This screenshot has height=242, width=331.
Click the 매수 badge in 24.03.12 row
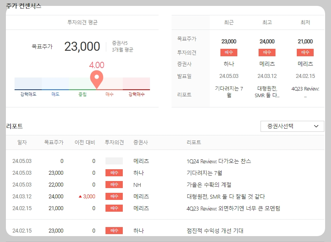[x=114, y=196]
